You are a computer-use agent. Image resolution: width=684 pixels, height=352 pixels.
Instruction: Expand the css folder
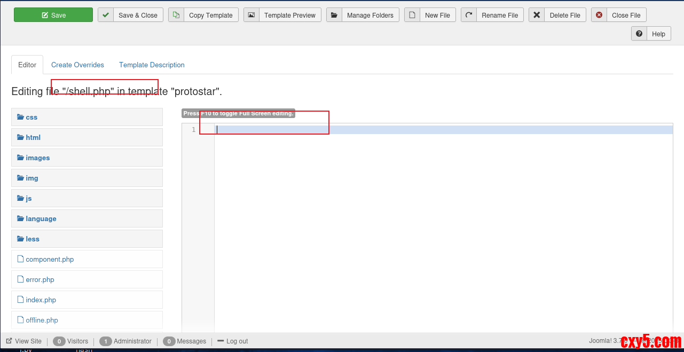pyautogui.click(x=87, y=117)
